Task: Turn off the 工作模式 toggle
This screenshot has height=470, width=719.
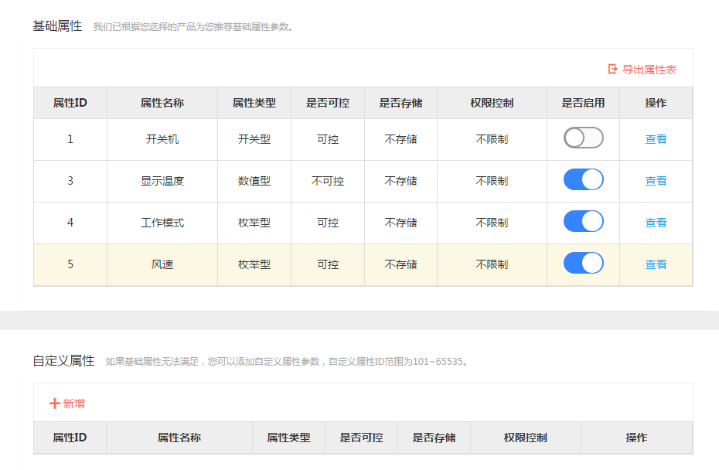Action: click(x=583, y=222)
